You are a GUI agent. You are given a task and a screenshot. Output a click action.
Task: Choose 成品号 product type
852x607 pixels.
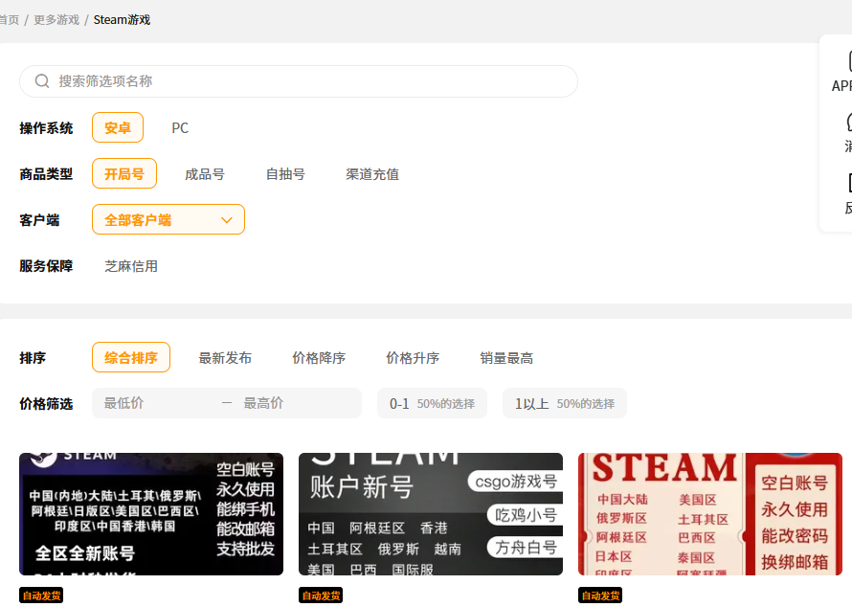coord(205,174)
